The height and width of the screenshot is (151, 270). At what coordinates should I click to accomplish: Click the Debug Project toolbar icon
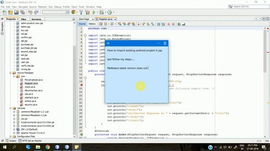(102, 12)
